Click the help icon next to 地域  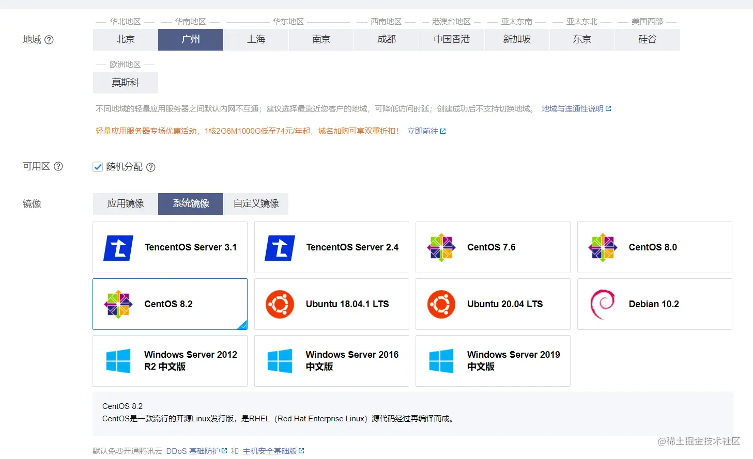point(49,40)
